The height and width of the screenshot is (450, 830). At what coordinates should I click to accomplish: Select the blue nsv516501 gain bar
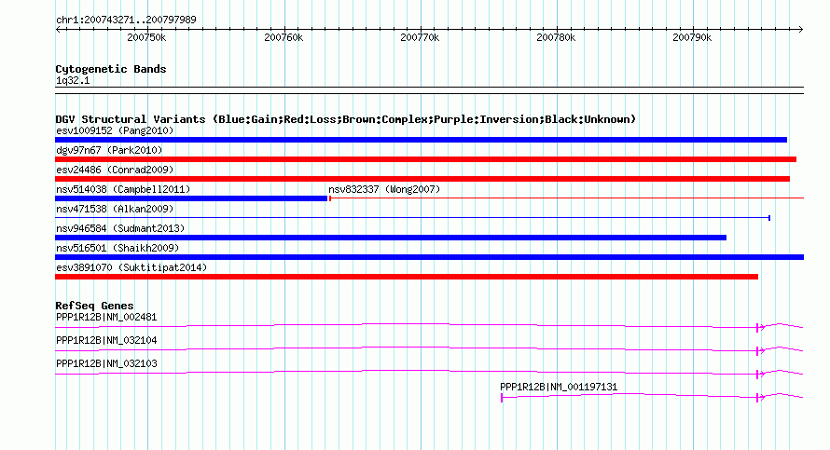[429, 257]
